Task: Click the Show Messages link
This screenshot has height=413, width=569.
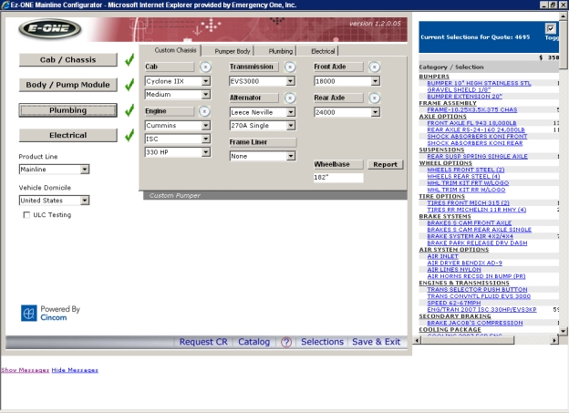Action: 25,370
